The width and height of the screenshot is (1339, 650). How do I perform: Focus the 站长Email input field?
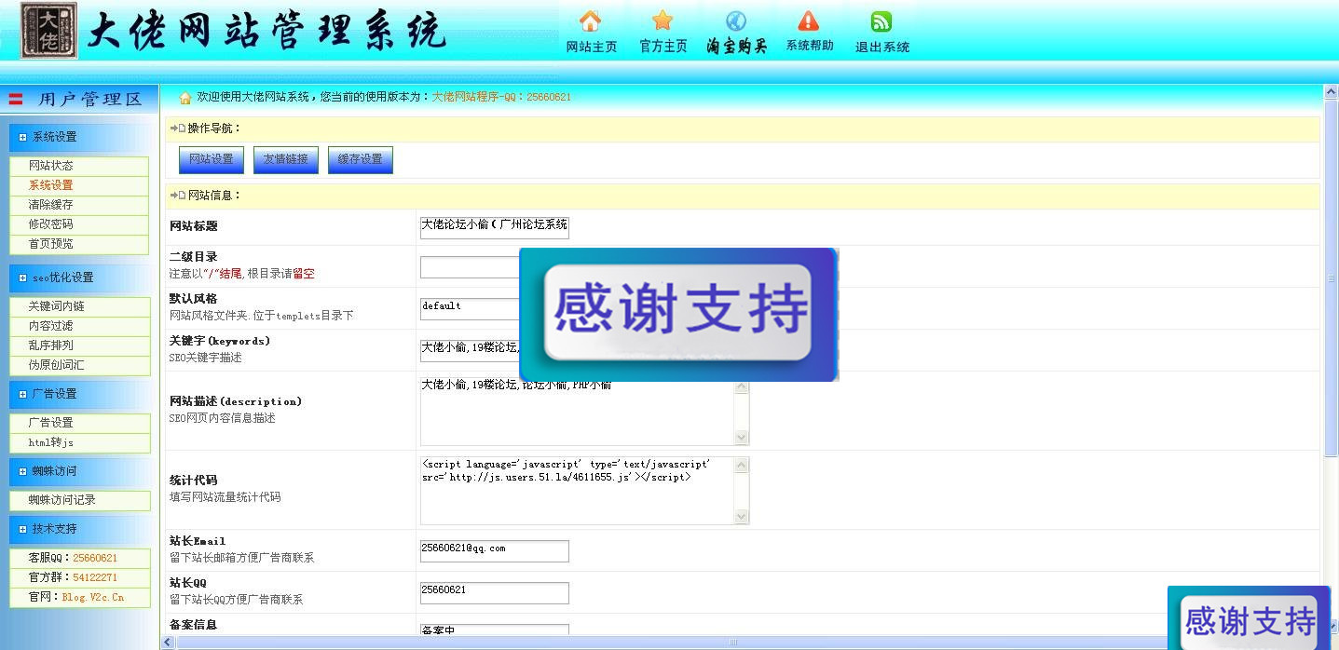tap(495, 551)
